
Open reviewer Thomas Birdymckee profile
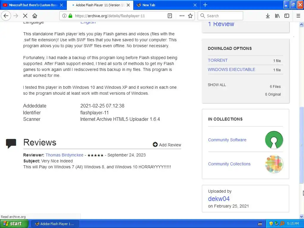click(64, 155)
